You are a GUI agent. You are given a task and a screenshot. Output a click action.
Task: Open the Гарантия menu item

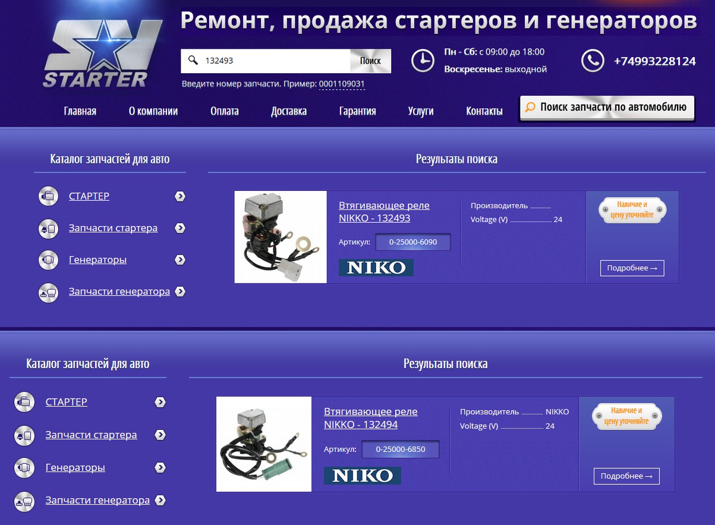[358, 111]
